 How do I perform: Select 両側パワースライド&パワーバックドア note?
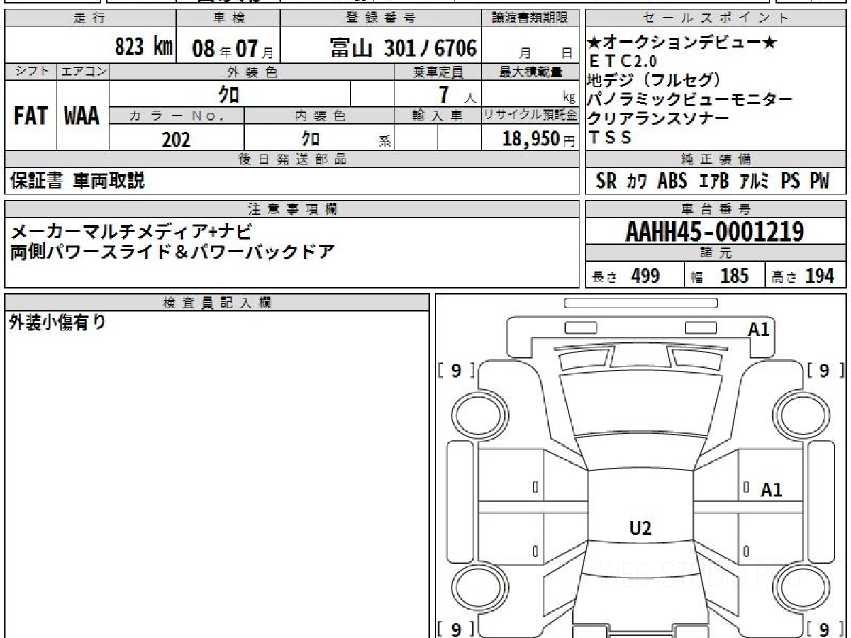point(172,252)
